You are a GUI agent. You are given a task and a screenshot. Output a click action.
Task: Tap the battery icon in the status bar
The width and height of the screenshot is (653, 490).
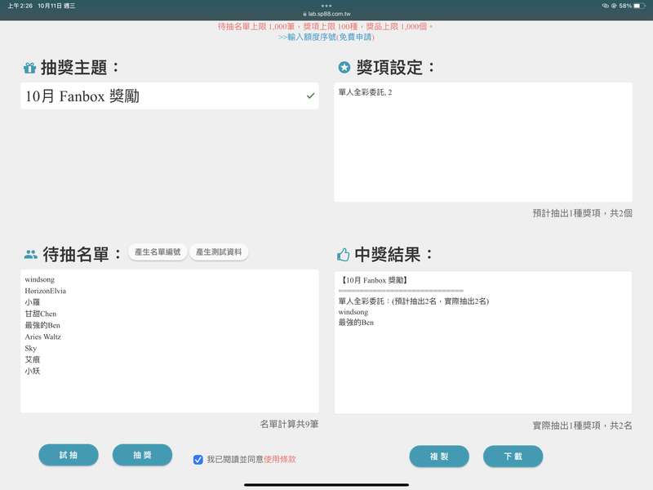click(x=640, y=6)
